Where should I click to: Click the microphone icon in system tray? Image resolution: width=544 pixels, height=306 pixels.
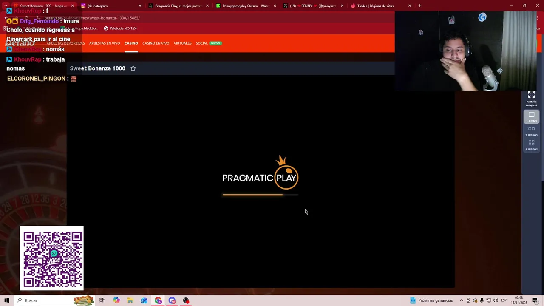[482, 300]
